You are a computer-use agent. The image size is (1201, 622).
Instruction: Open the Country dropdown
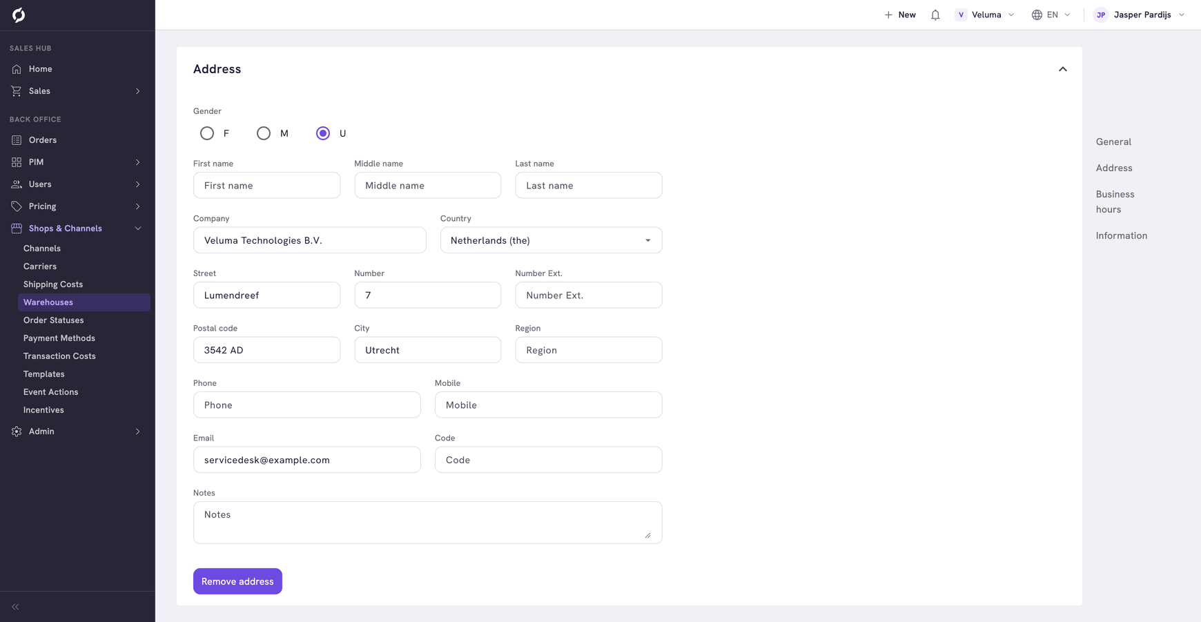pos(551,240)
